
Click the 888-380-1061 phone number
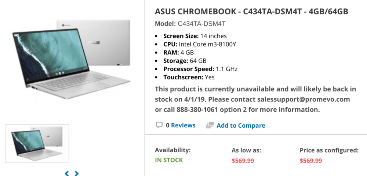(197, 109)
